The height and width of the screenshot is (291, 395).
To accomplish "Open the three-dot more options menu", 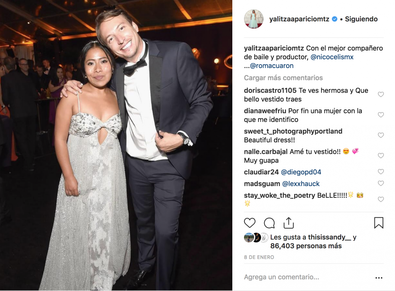I will (379, 278).
